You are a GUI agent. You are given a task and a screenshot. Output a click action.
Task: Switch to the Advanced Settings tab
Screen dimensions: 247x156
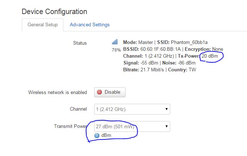pos(89,25)
